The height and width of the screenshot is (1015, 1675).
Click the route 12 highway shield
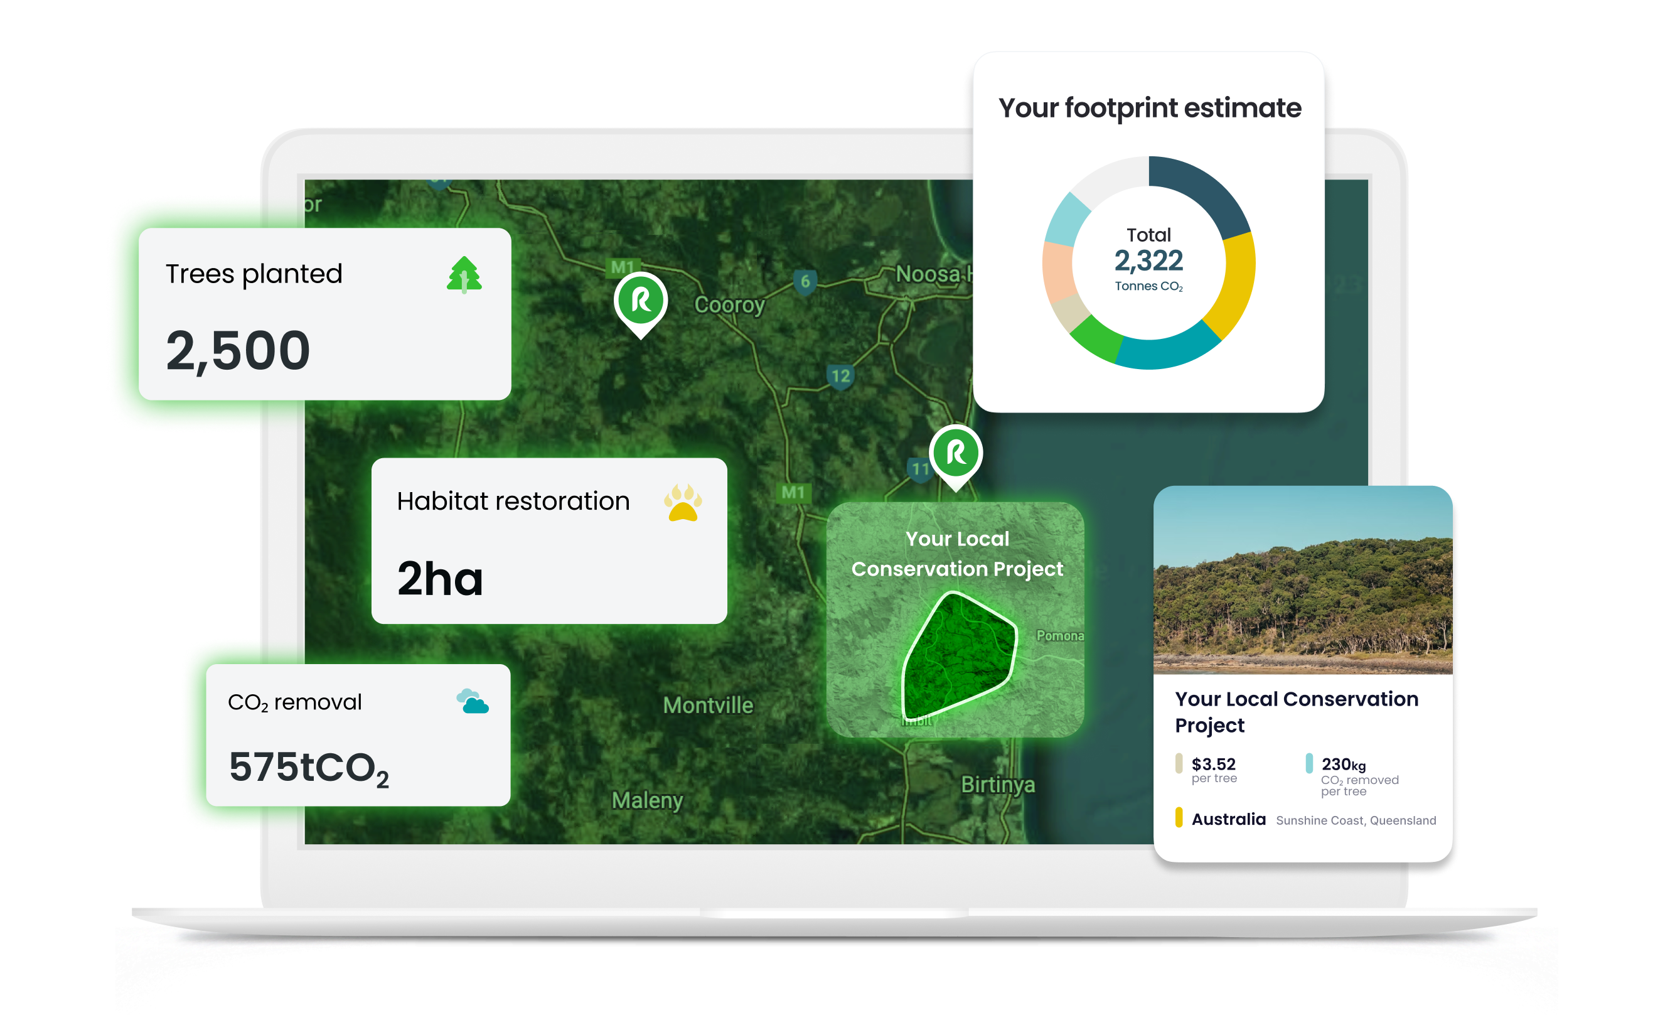coord(840,376)
